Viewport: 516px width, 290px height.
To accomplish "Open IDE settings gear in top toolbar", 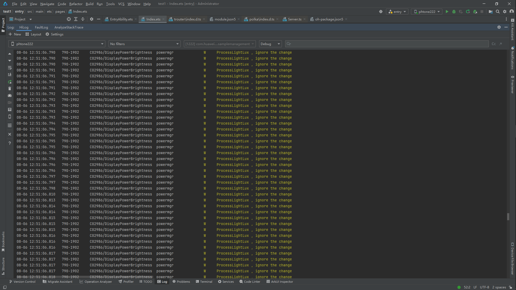I will click(x=505, y=12).
